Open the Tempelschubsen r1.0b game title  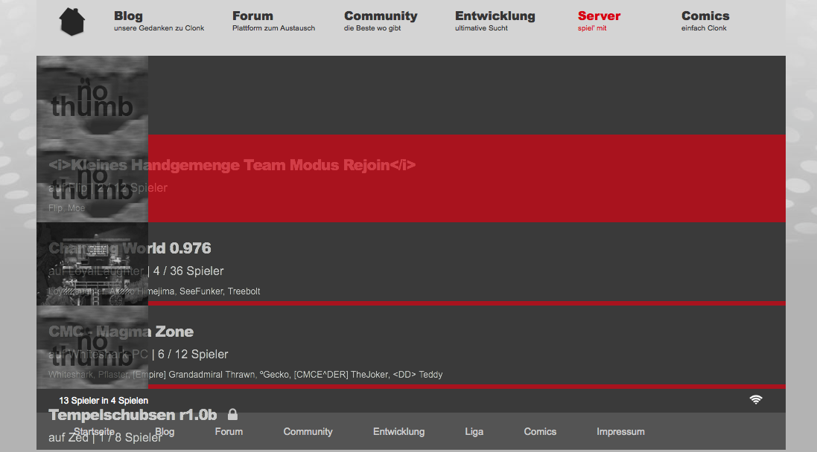133,415
